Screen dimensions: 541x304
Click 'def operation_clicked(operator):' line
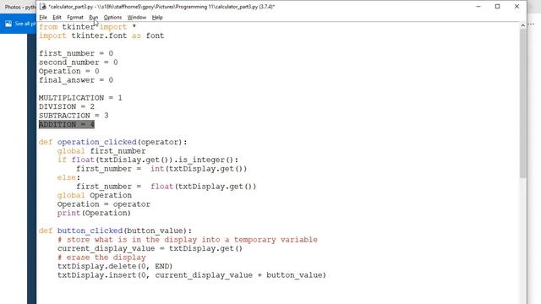112,142
